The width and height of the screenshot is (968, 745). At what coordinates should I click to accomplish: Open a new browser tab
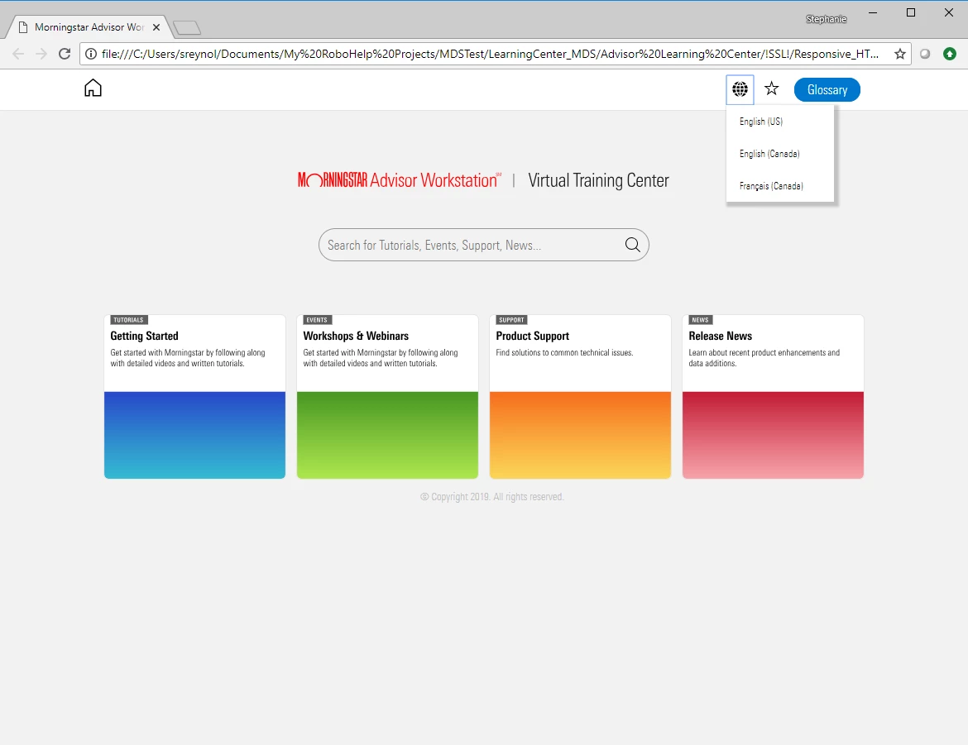186,28
